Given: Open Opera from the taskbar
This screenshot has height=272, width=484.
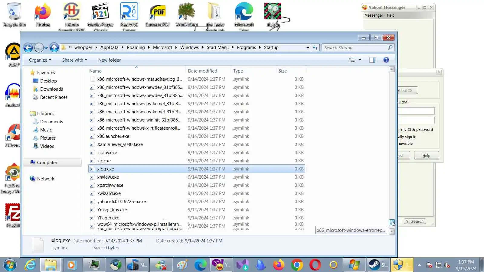Looking at the screenshot, I should [315, 265].
